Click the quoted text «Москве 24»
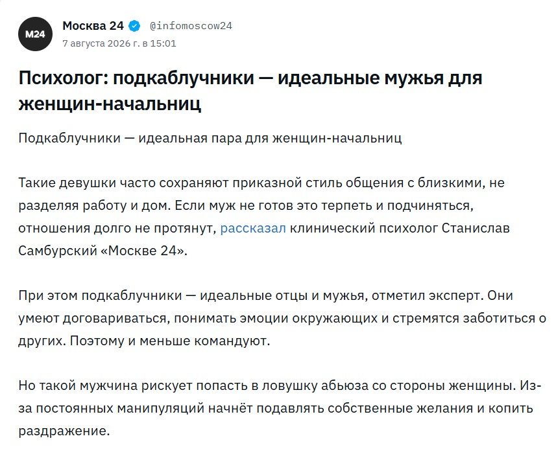This screenshot has width=556, height=456. click(144, 251)
